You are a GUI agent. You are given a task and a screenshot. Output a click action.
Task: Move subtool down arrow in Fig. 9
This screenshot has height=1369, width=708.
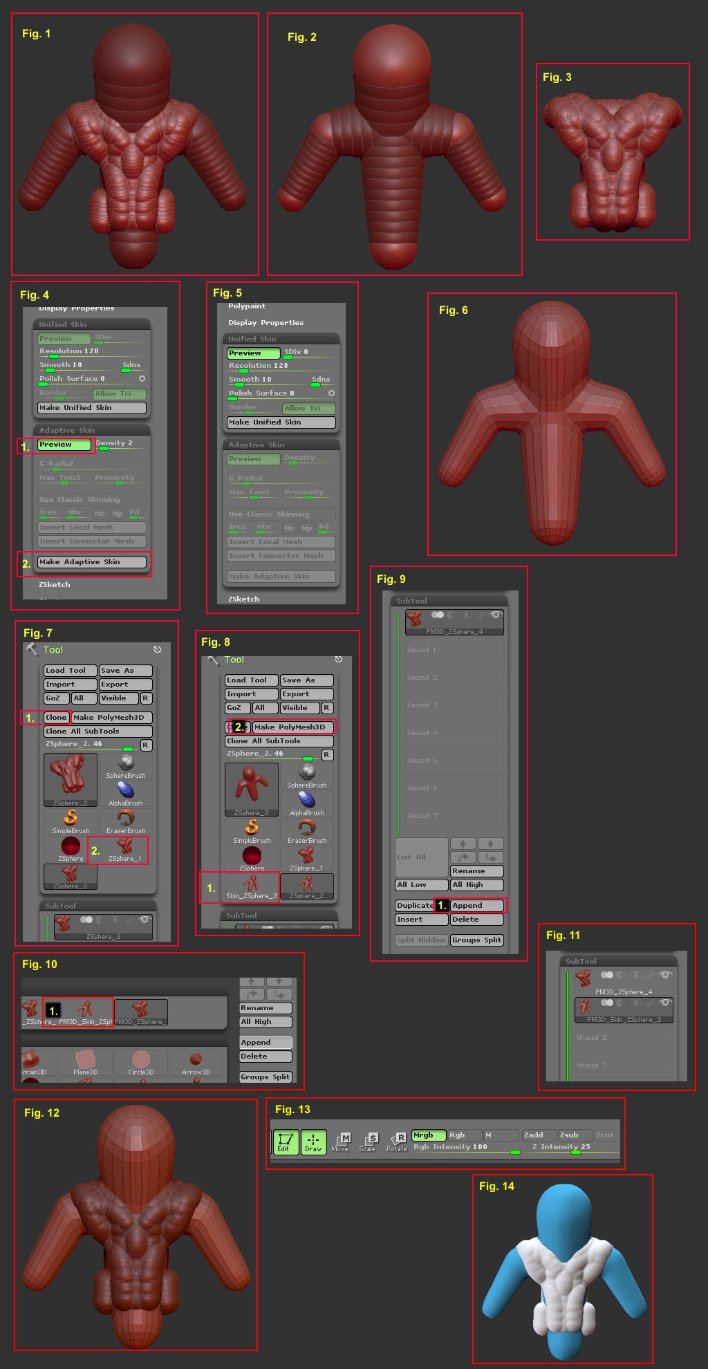click(x=490, y=844)
